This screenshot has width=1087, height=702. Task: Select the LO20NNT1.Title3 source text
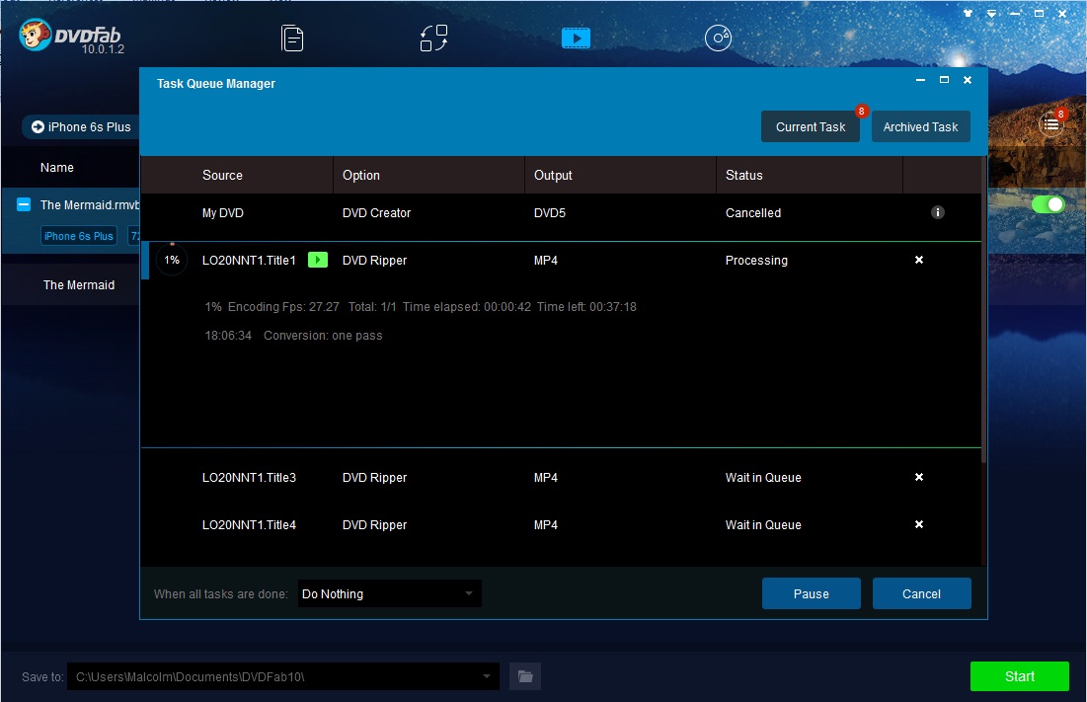[x=249, y=478]
